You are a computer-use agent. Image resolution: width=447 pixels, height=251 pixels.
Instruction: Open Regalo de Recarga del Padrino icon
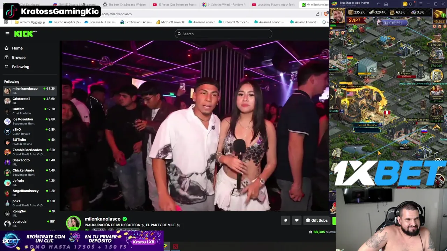click(437, 55)
